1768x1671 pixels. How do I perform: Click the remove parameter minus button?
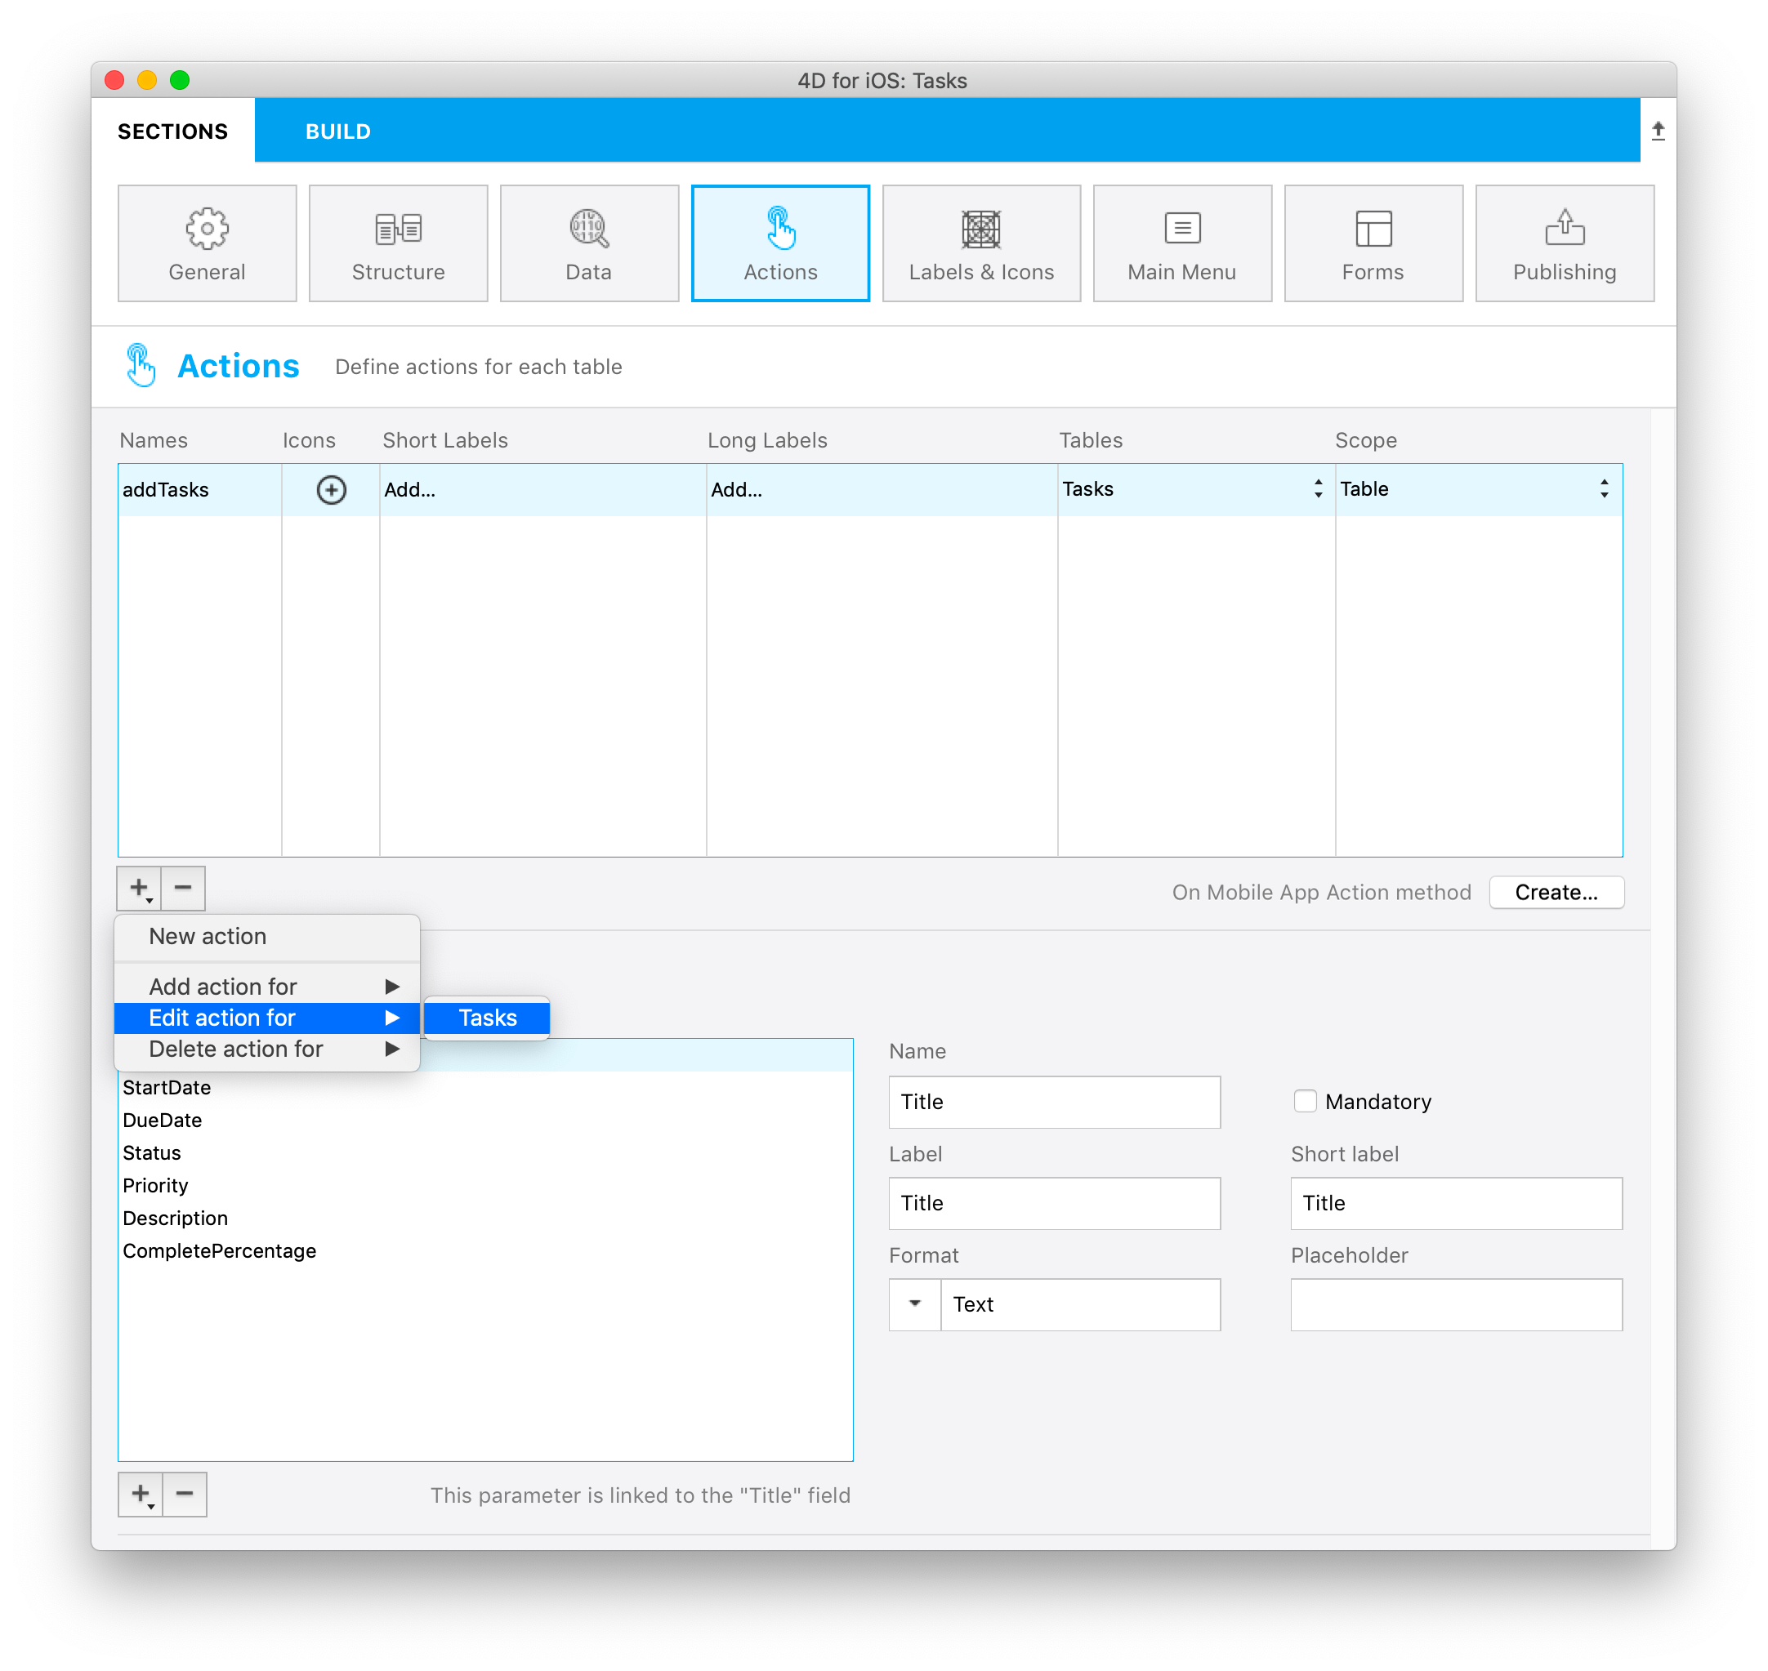point(185,1494)
